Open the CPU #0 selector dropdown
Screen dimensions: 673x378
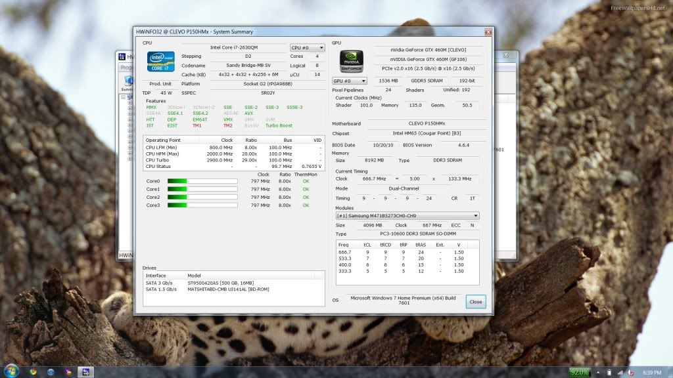308,47
